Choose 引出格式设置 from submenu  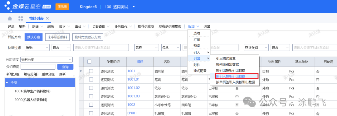tap(226, 58)
